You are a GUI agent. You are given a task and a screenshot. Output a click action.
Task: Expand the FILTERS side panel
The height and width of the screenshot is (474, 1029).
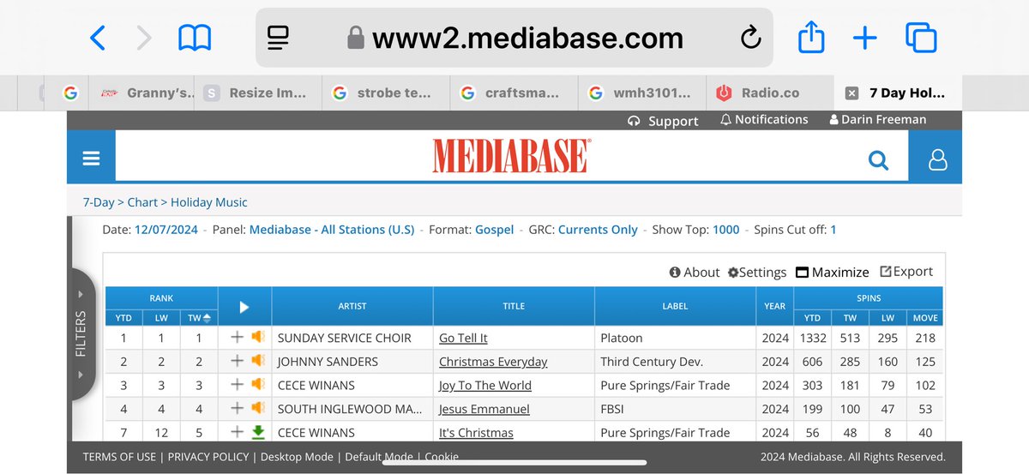coord(81,334)
